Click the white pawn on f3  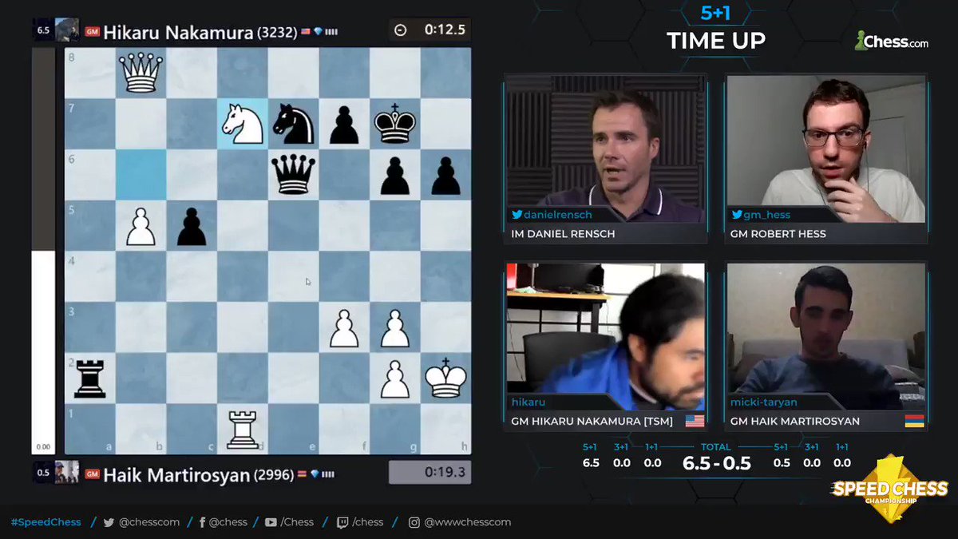tap(344, 328)
